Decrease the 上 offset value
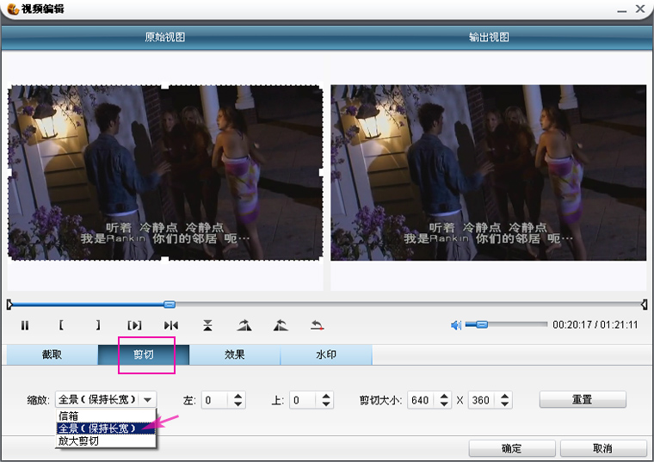The width and height of the screenshot is (654, 462). pyautogui.click(x=326, y=404)
